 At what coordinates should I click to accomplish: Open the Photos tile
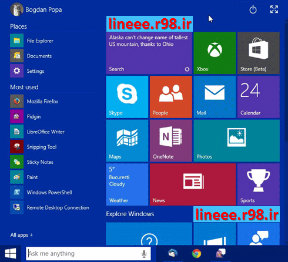(236, 141)
